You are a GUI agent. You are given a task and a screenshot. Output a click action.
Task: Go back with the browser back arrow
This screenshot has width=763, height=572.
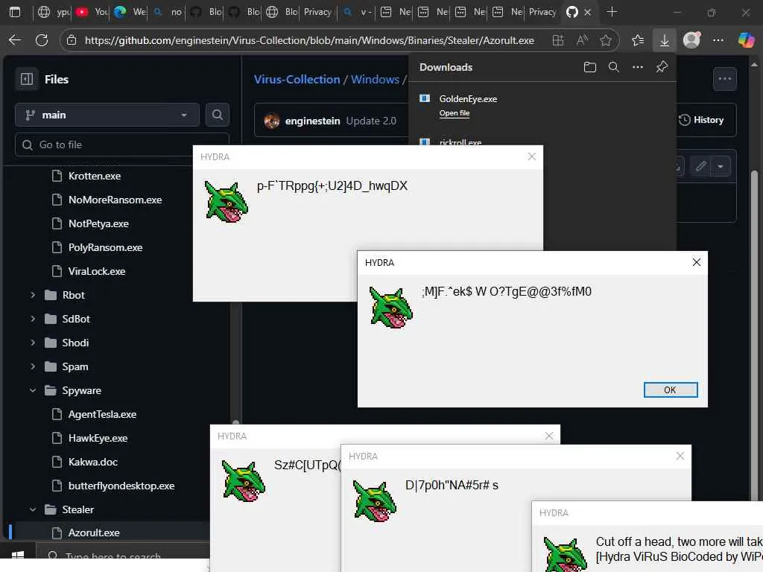click(15, 40)
